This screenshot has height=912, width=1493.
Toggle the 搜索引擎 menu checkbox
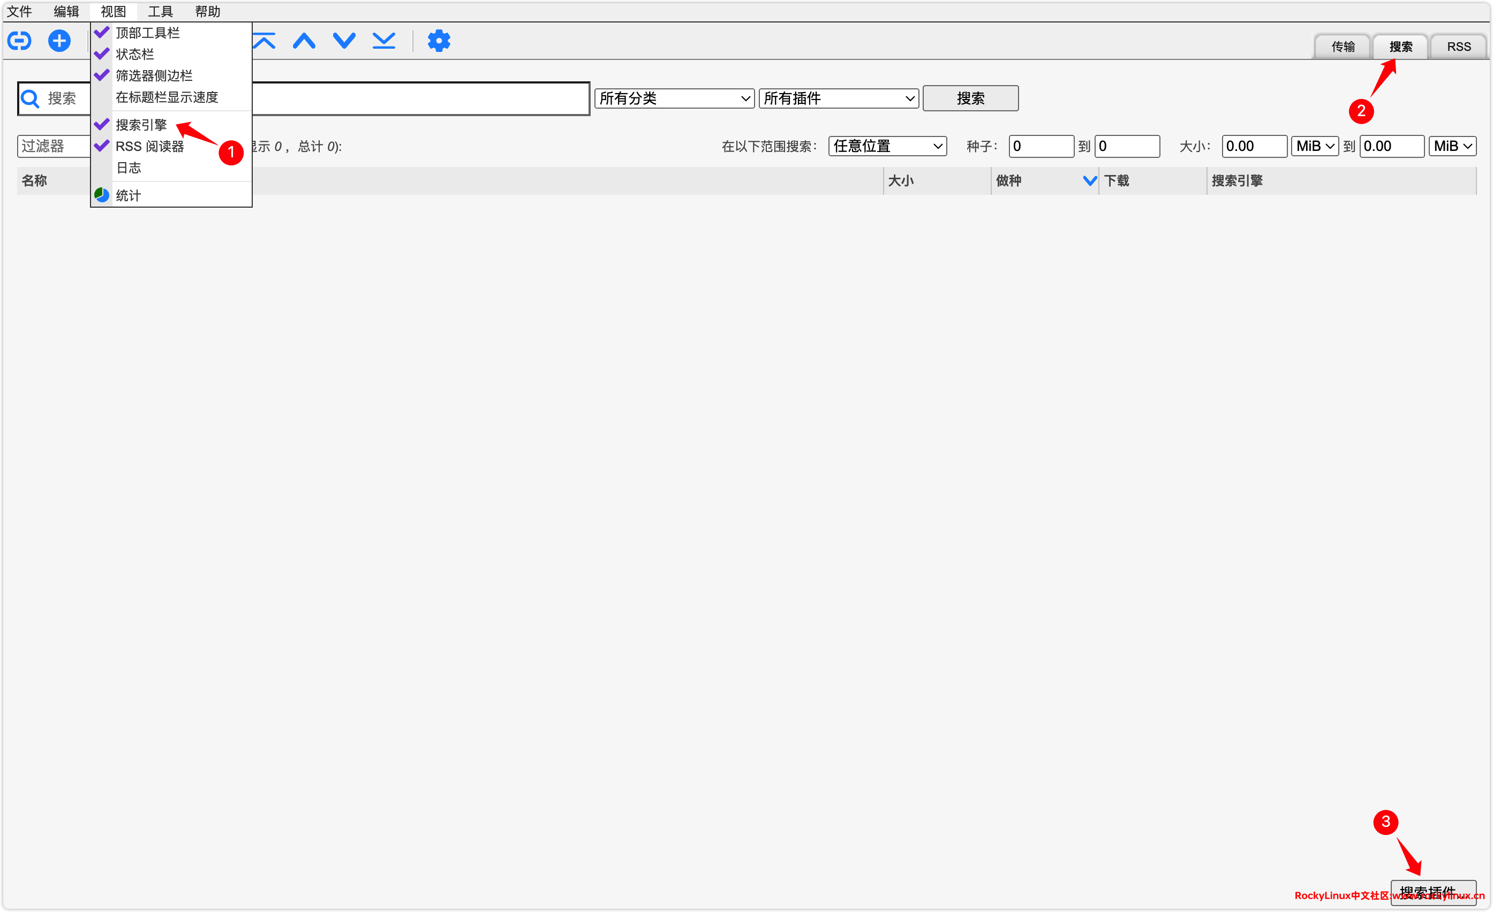click(x=141, y=125)
